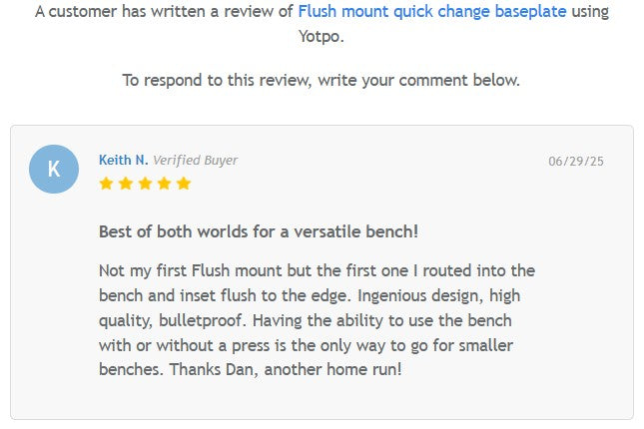Click the first yellow rating star
644x429 pixels.
click(x=106, y=184)
